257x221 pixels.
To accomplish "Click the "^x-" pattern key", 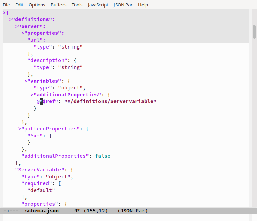I will coord(35,136).
